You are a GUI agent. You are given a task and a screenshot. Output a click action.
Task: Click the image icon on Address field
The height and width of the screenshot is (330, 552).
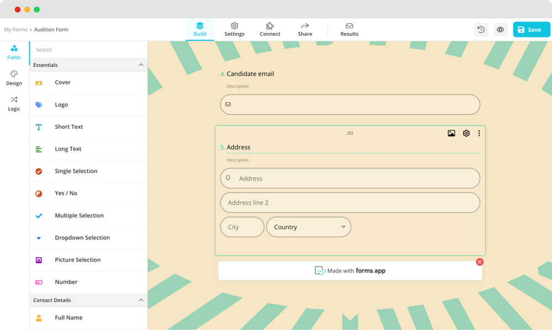point(451,134)
